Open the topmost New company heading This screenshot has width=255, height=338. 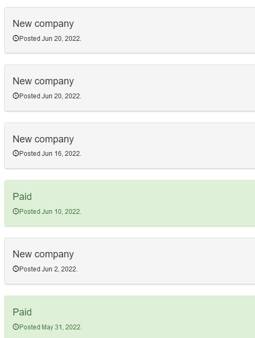pos(43,24)
